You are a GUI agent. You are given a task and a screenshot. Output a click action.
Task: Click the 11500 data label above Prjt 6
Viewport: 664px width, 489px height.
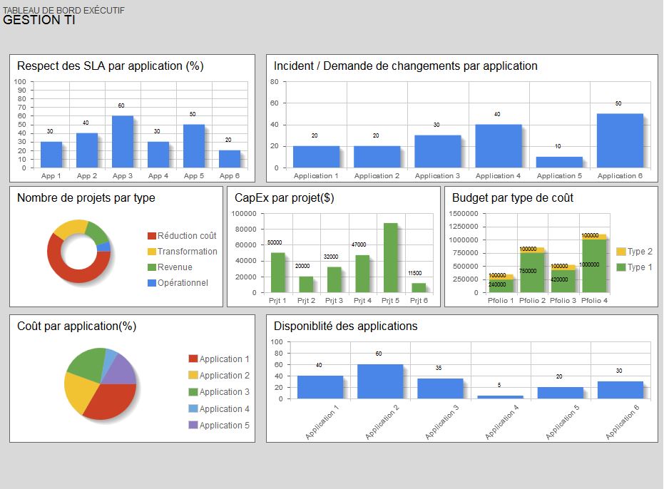(415, 273)
